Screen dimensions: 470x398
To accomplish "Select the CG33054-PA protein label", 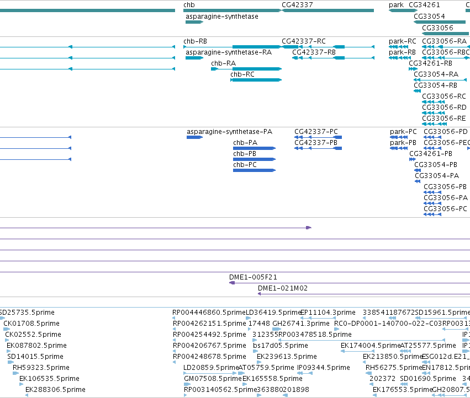I will (437, 176).
